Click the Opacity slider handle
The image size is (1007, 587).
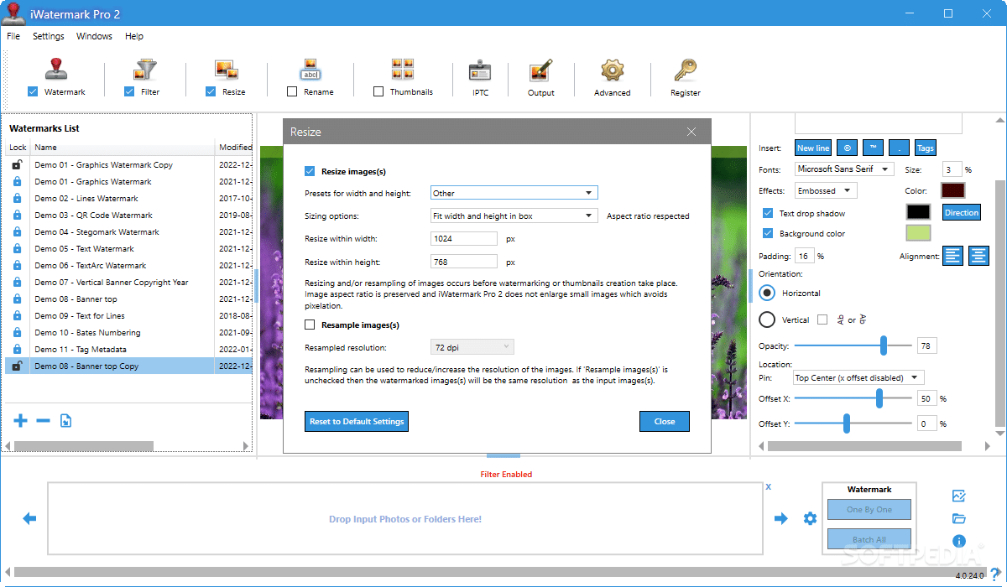(884, 345)
